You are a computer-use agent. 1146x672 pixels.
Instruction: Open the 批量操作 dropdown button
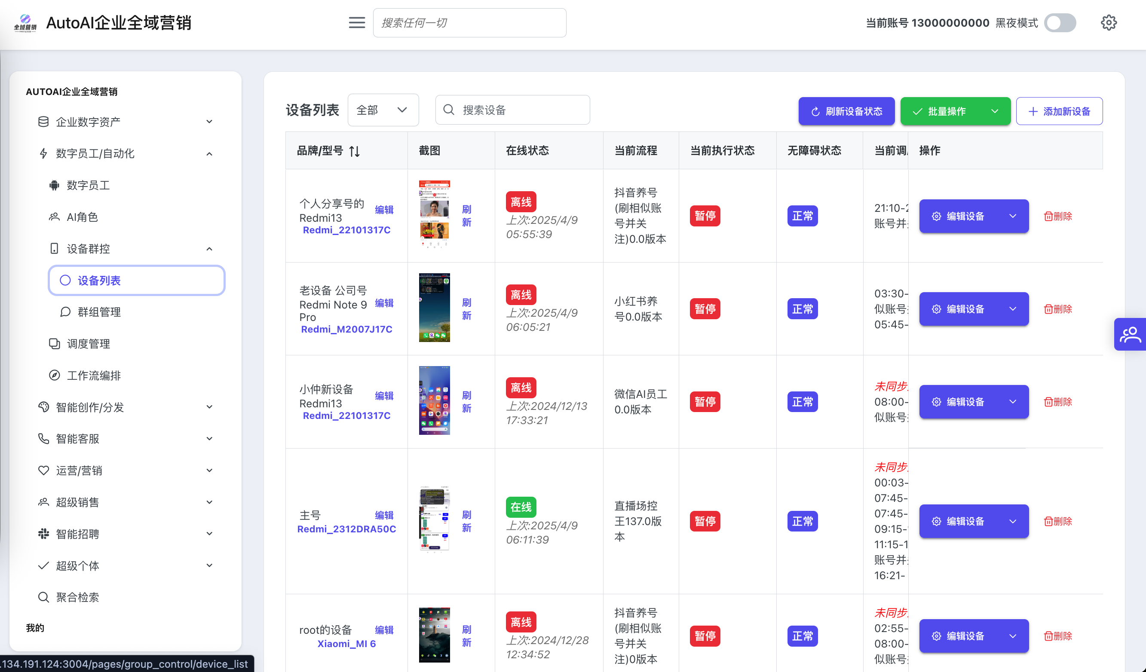[955, 111]
